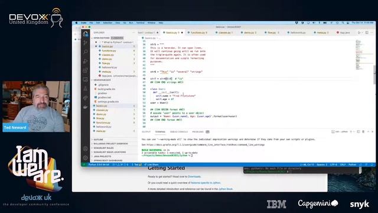Open the Gradle docs URL in terminal
This screenshot has height=213, width=378.
coord(206,144)
